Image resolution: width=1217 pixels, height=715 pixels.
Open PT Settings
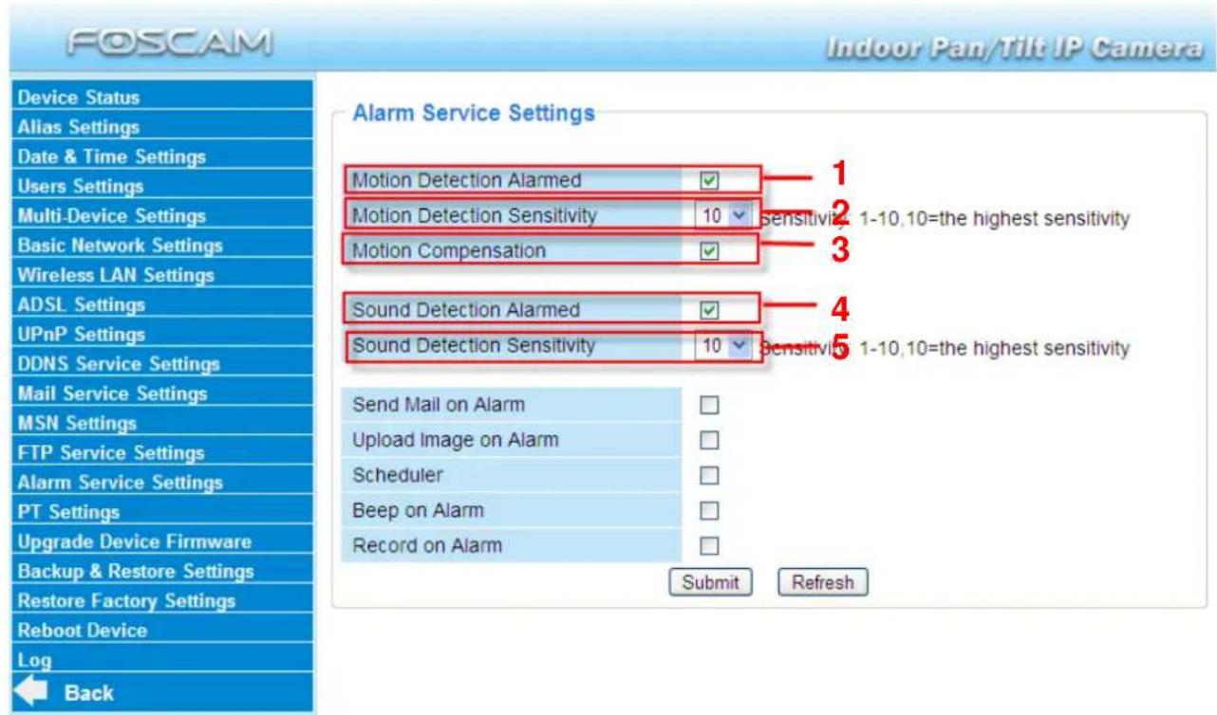click(161, 512)
